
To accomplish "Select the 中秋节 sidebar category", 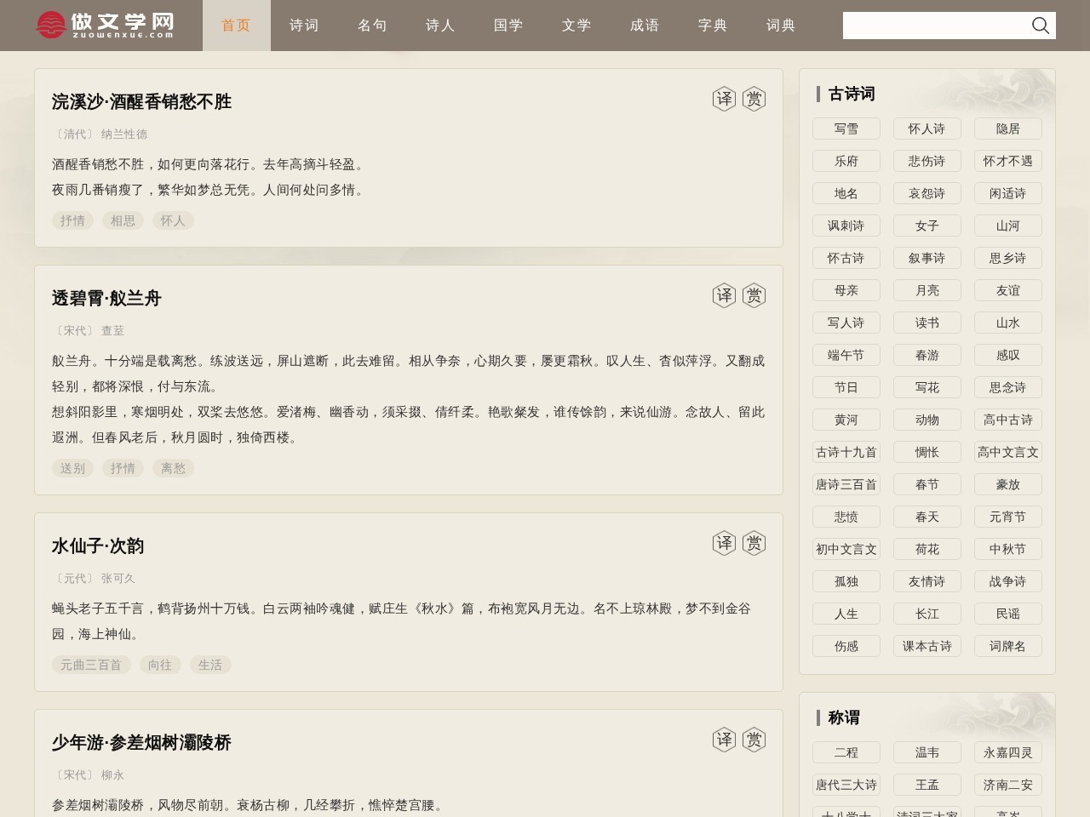I will 1007,549.
